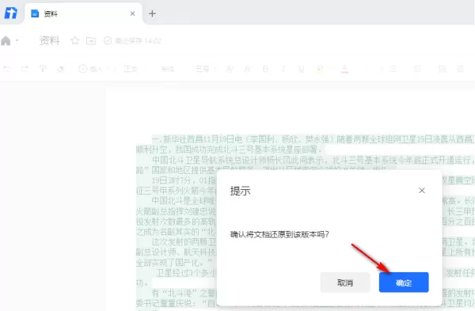Go to home via house icon

6,40
